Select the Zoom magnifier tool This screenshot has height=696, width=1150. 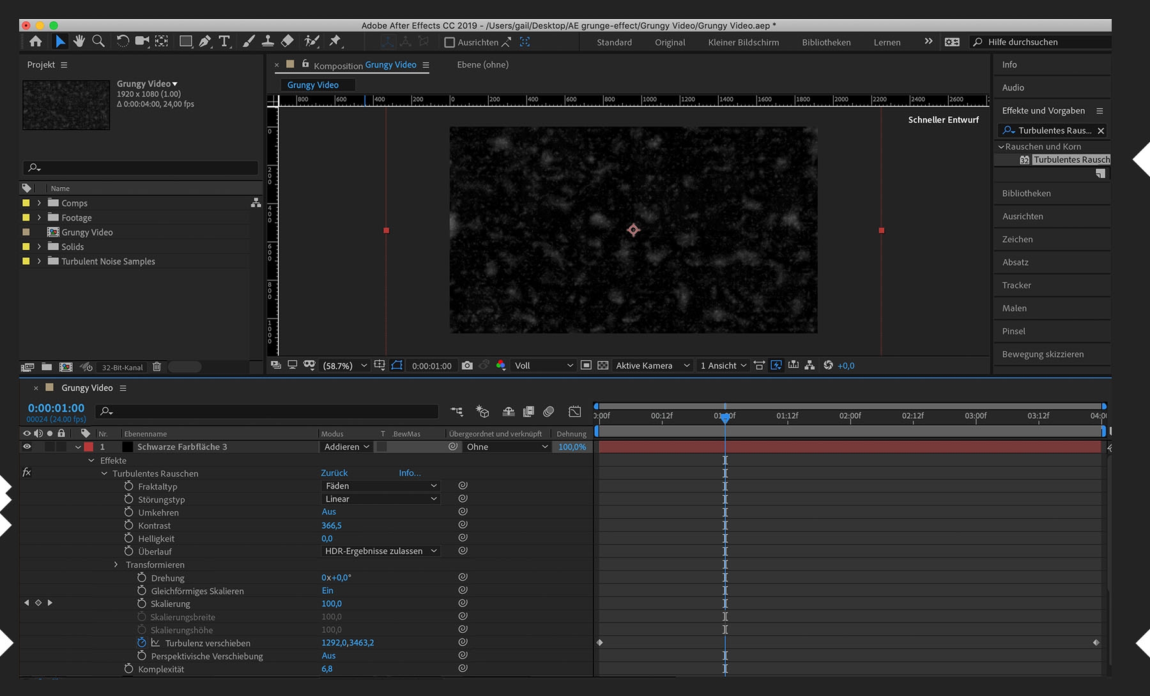(x=98, y=42)
